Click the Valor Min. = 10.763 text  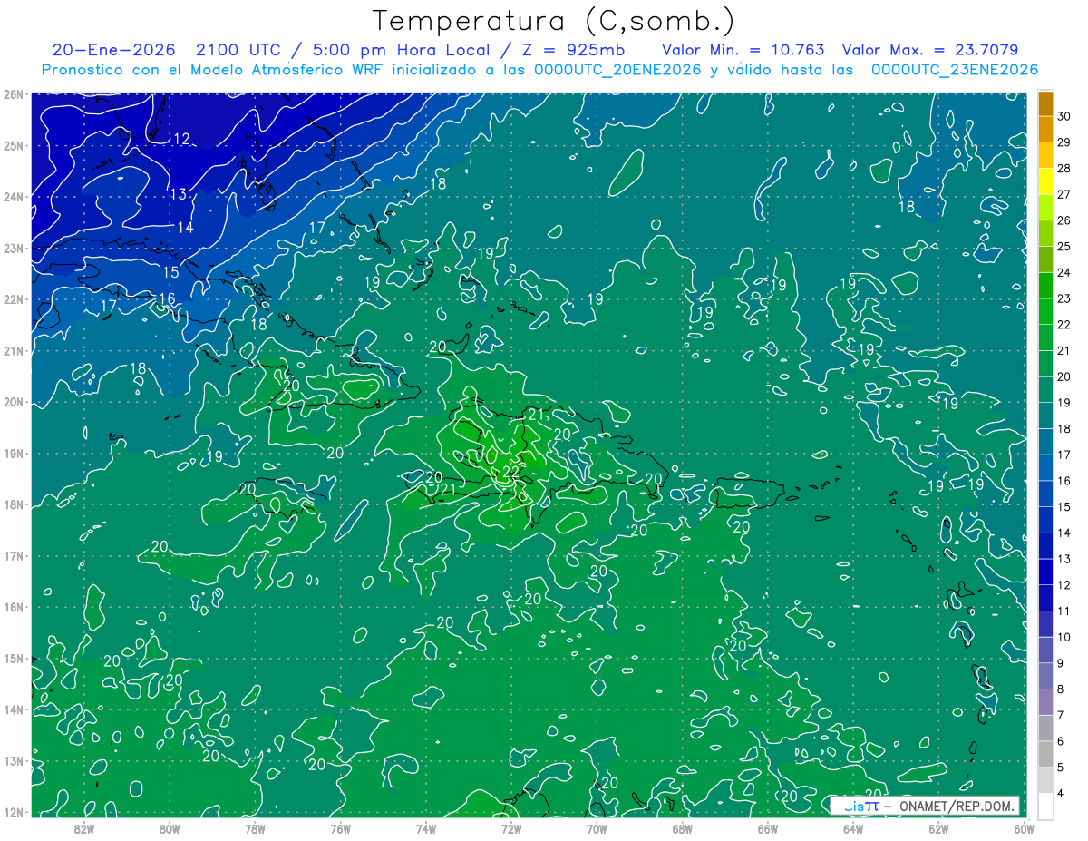click(743, 50)
